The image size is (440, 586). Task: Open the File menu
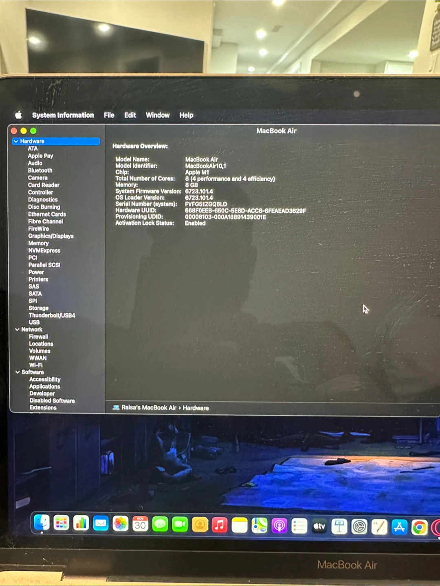tap(109, 115)
